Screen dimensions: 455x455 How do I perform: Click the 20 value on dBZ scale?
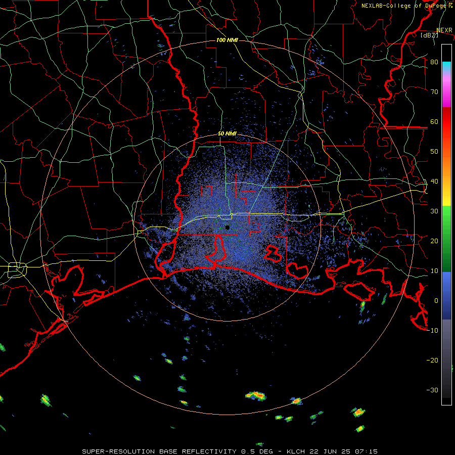pyautogui.click(x=434, y=241)
